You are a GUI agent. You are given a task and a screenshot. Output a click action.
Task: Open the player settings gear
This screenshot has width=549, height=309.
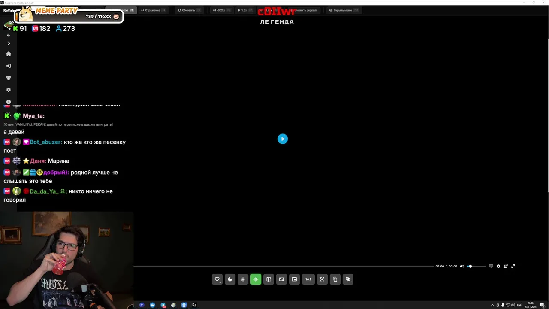498,266
